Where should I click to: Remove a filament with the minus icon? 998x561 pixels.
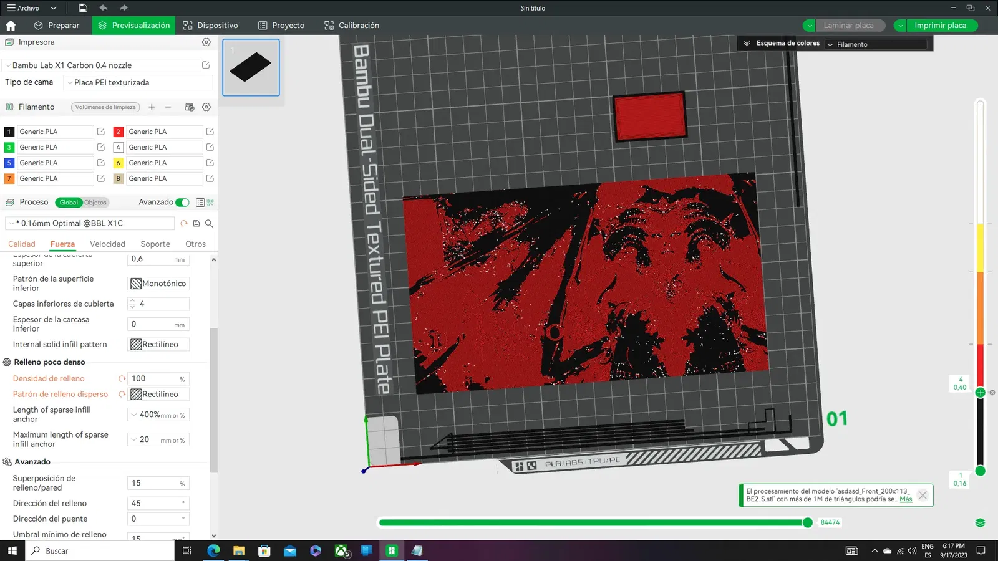(x=168, y=107)
